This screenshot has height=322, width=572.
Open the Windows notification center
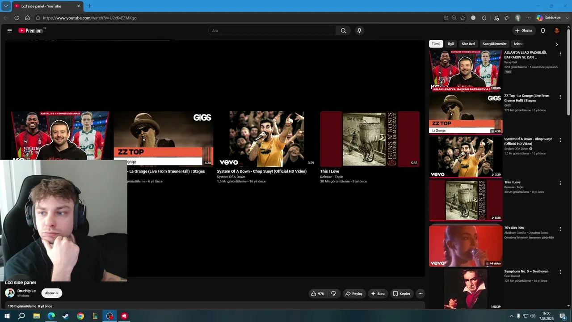click(563, 316)
